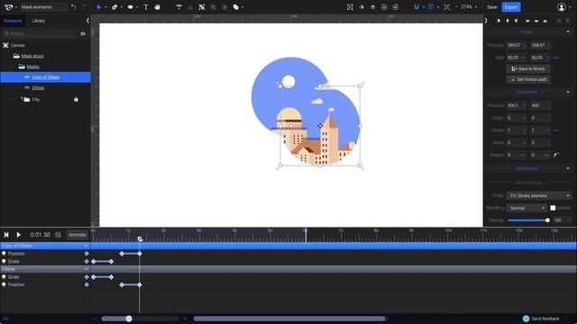Click the Opacity slider handle
This screenshot has height=324, width=577.
[x=547, y=220]
